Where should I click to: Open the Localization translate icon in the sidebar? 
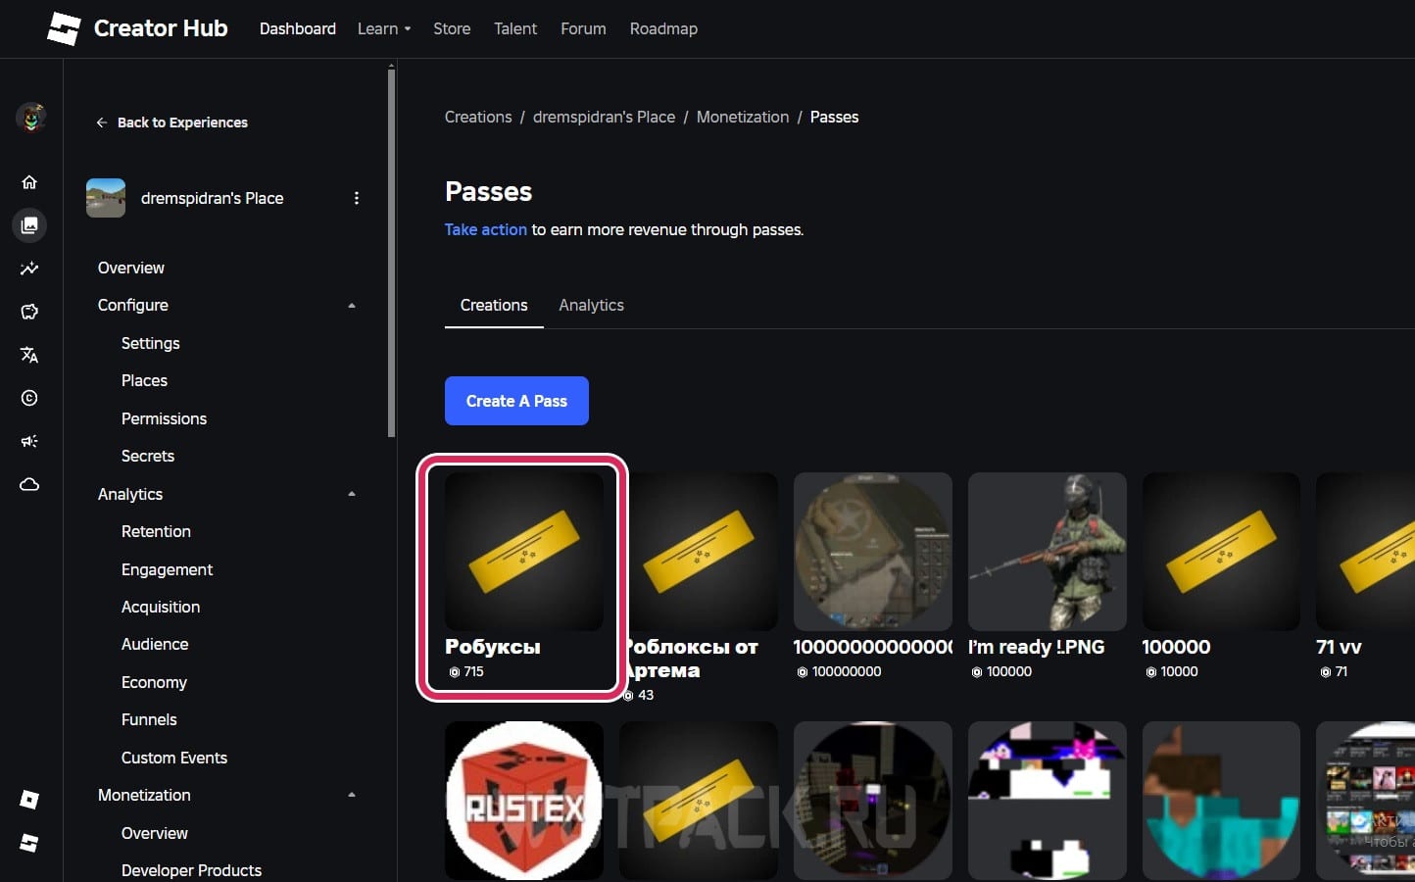tap(29, 355)
